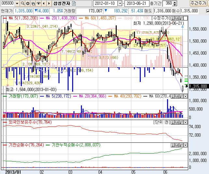This screenshot has width=209, height=174.
Task: Click the black 1,315,000 current price marker on axis
Action: [x=198, y=86]
